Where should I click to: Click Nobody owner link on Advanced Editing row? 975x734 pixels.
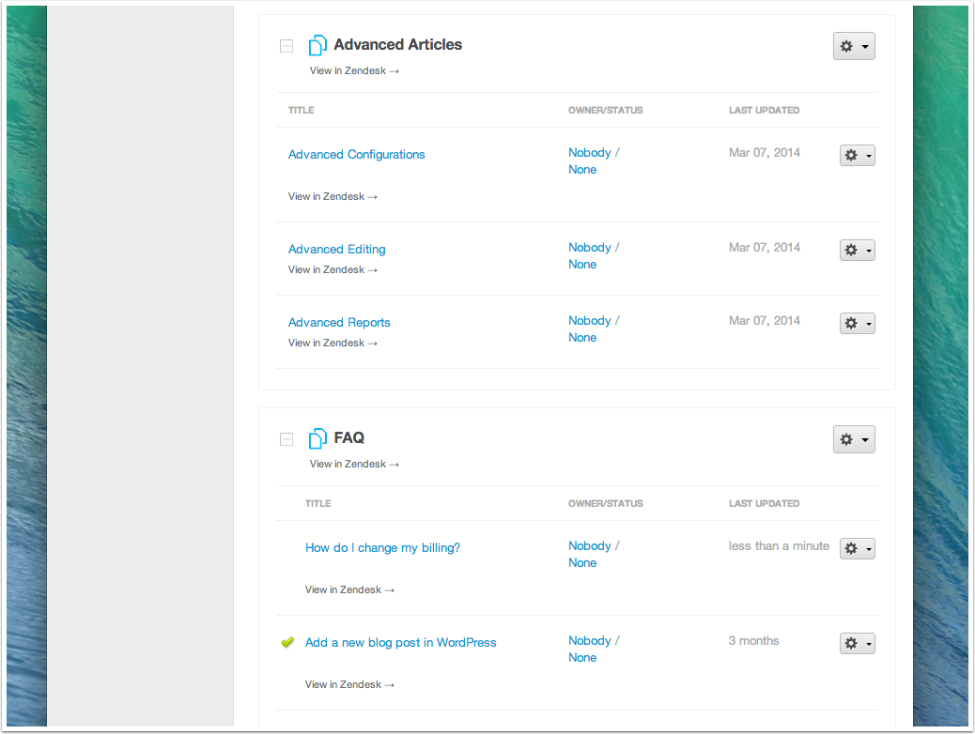coord(589,247)
